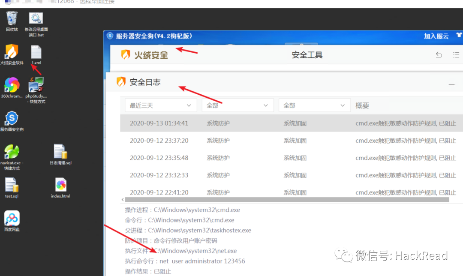Click 系统防护 cell in the 23:37:20 row

(218, 141)
